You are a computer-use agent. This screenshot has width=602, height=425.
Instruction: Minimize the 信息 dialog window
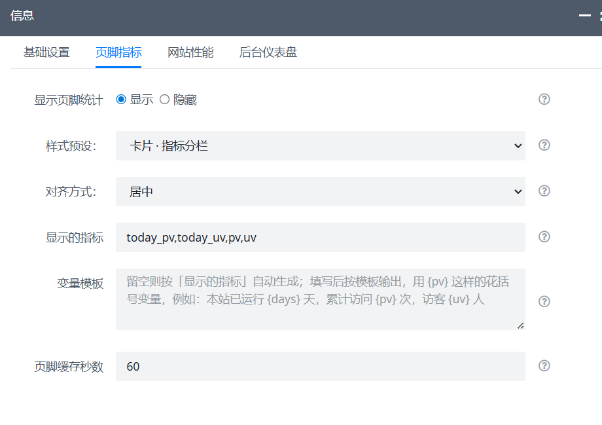click(585, 15)
